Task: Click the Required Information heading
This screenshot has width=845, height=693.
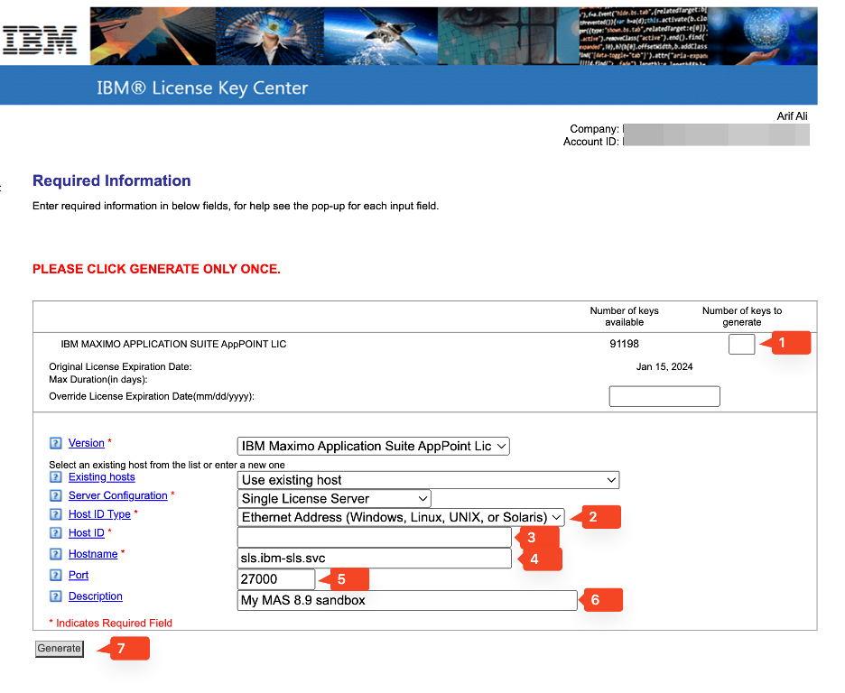Action: 112,180
